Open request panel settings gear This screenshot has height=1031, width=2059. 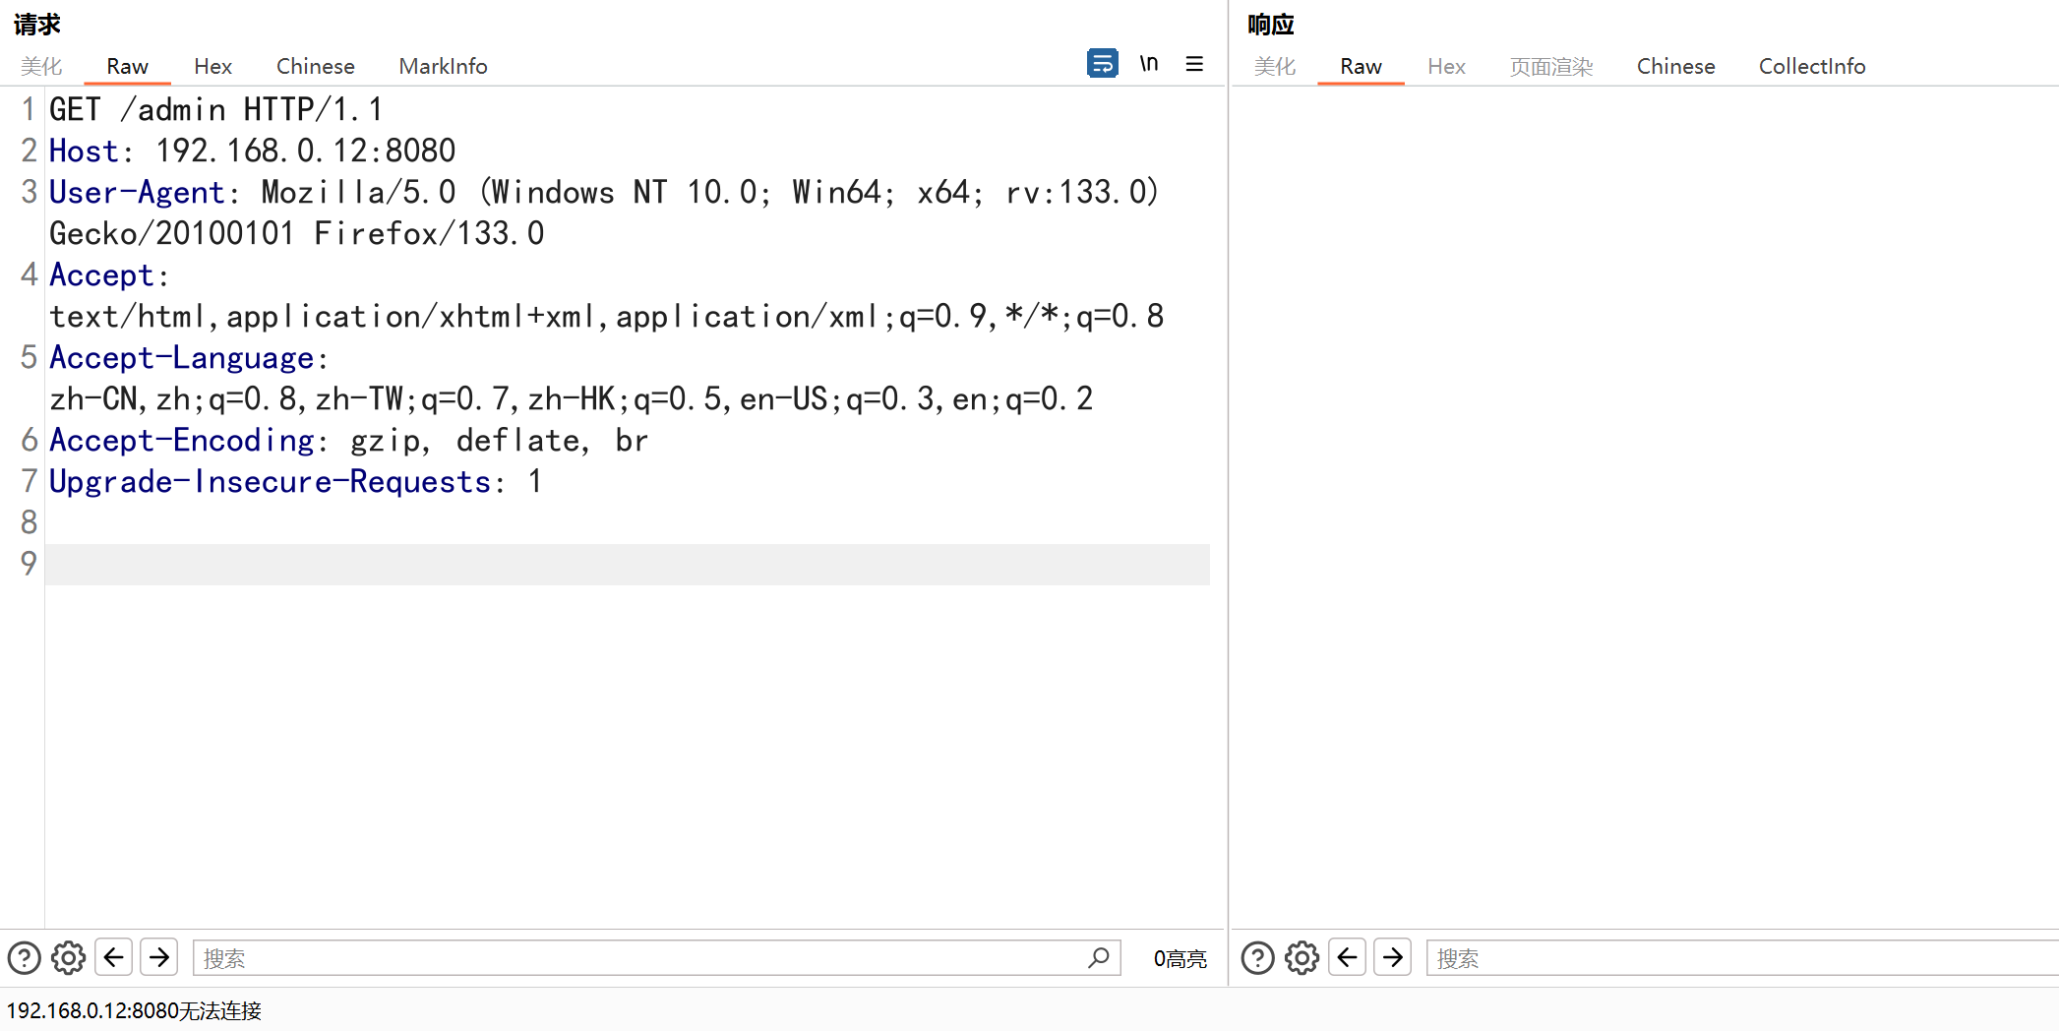click(x=68, y=957)
